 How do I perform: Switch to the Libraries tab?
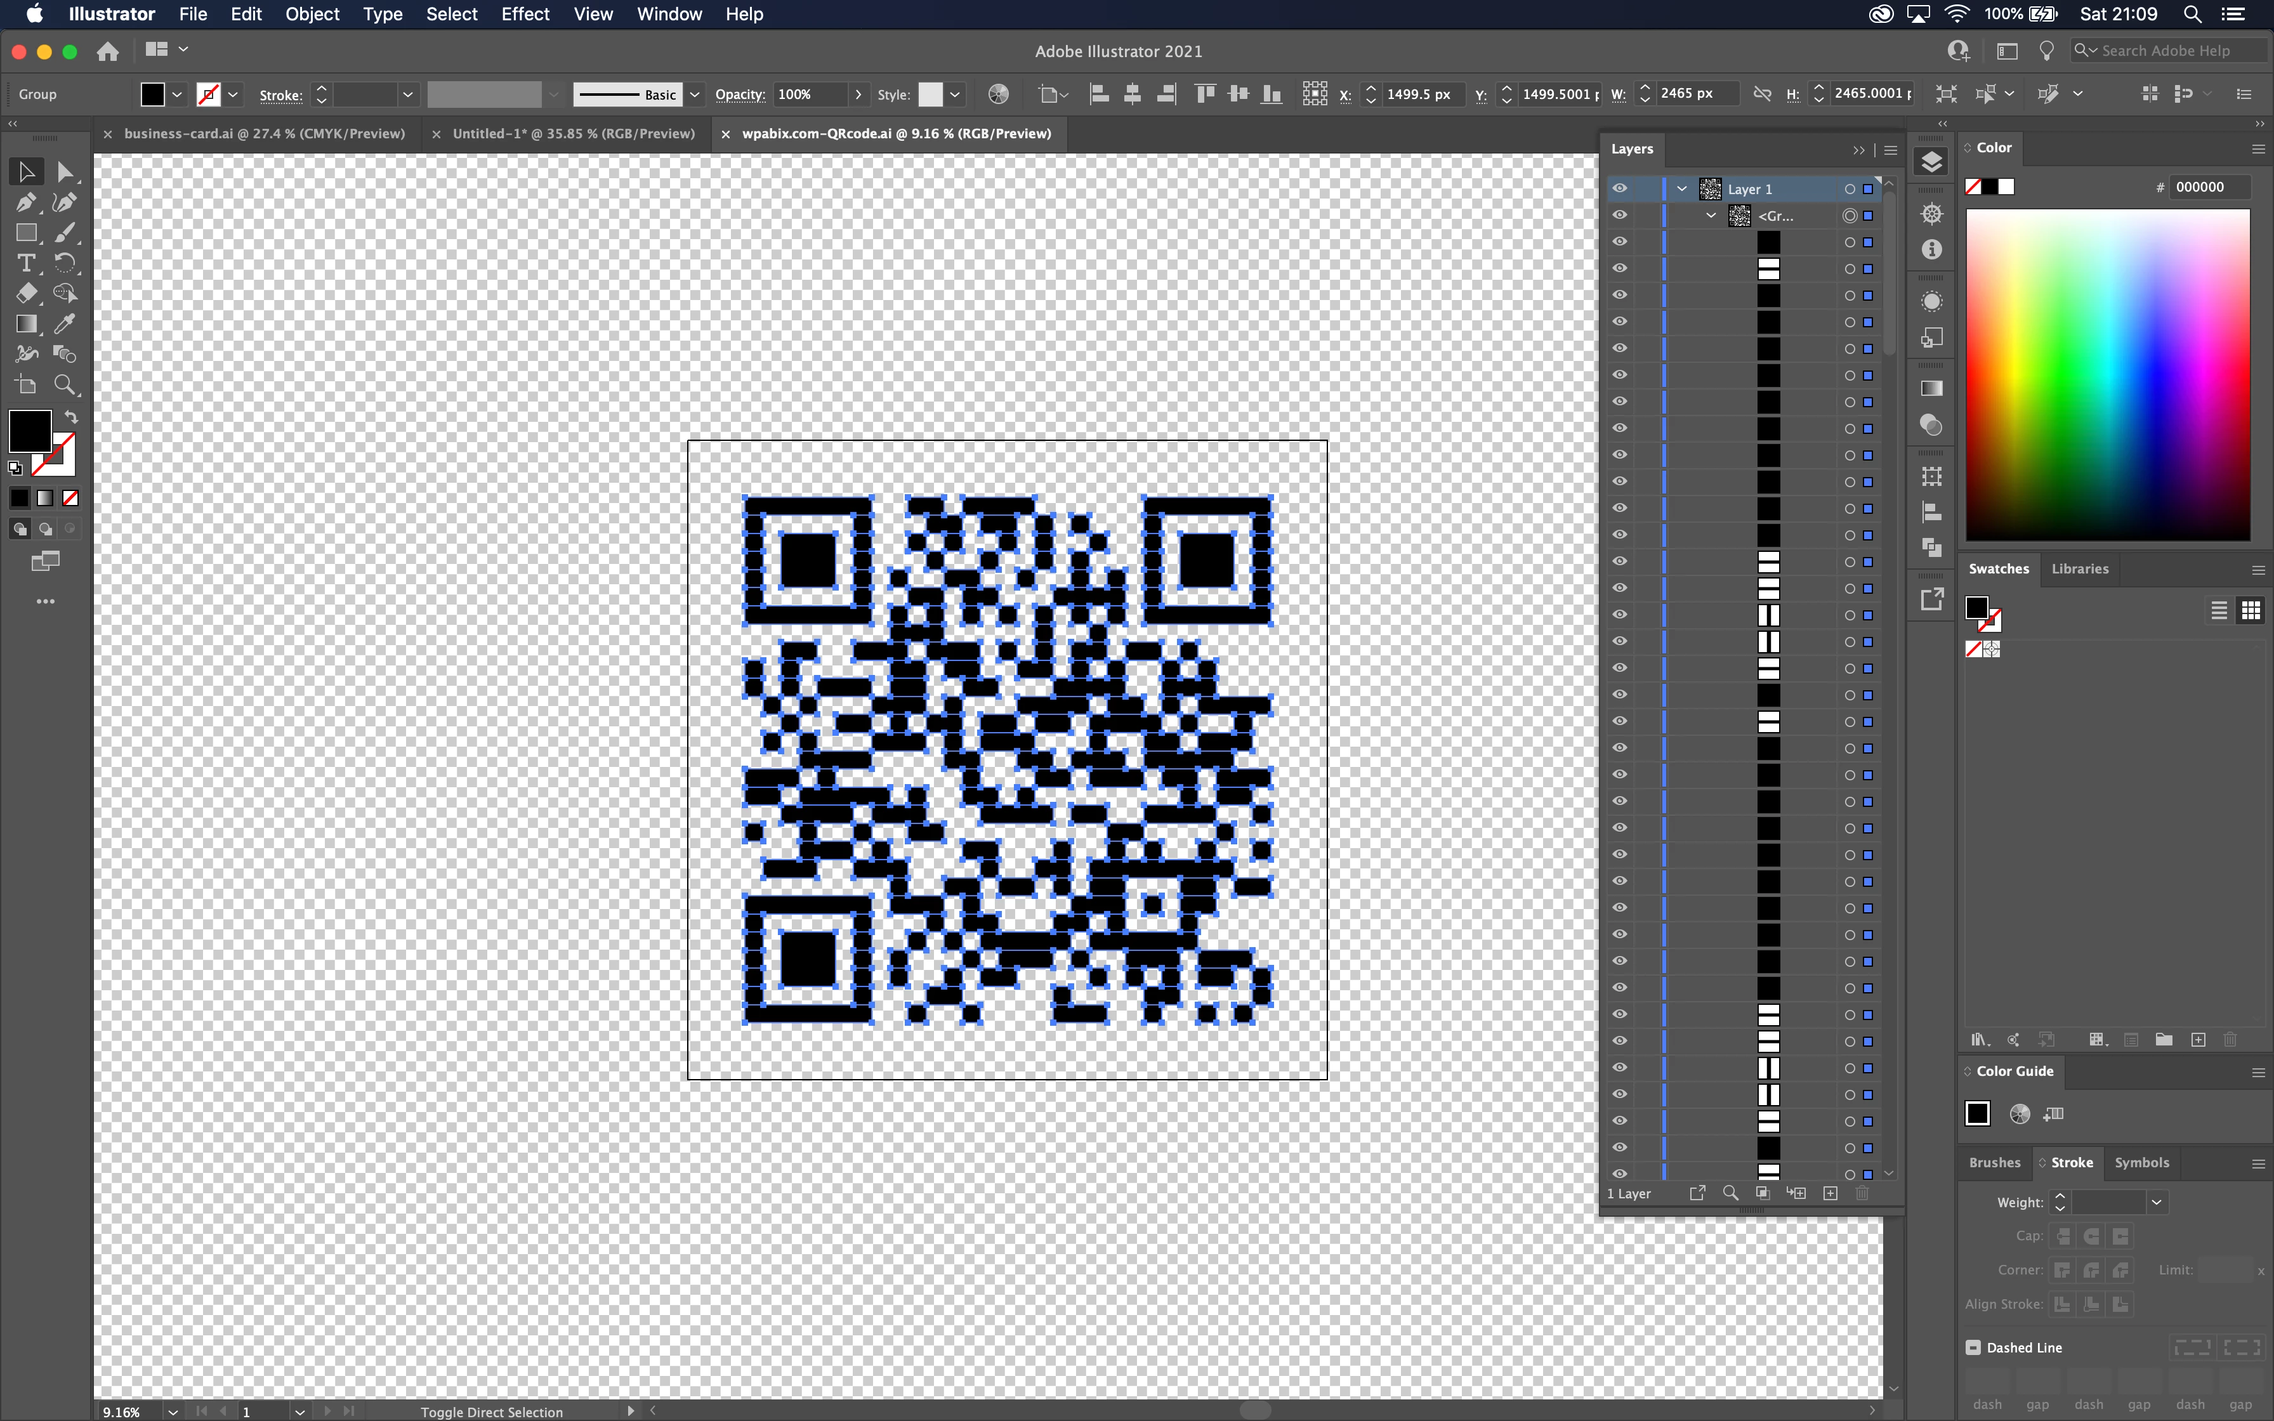[x=2079, y=568]
